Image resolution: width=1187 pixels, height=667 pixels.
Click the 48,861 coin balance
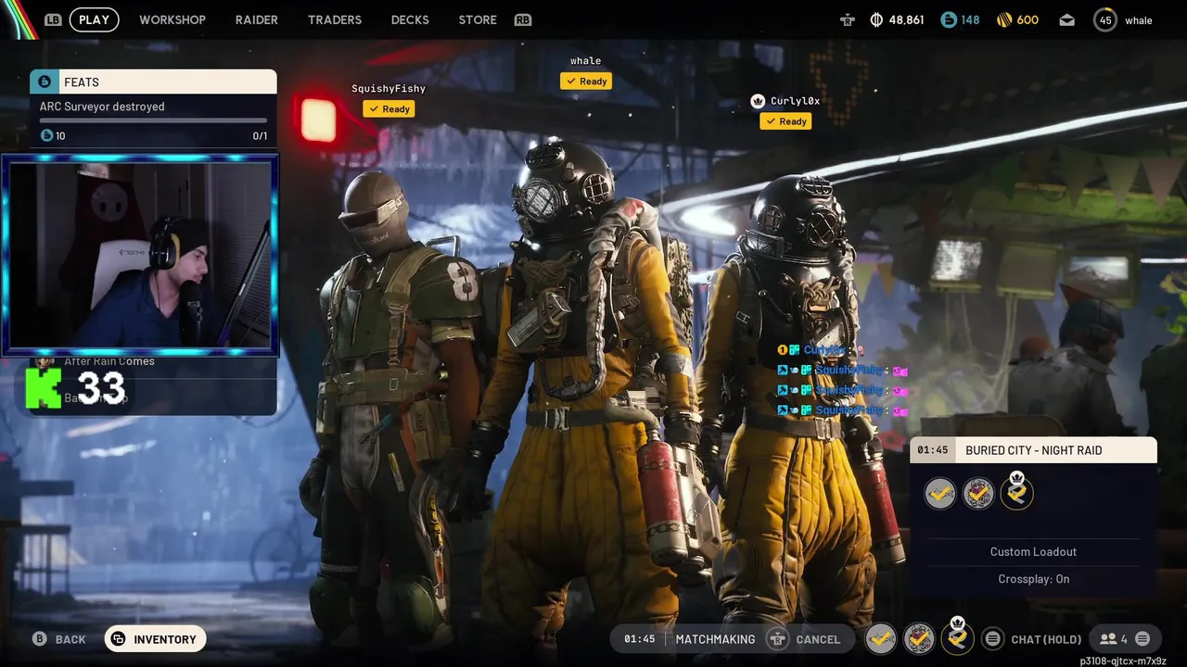tap(906, 19)
